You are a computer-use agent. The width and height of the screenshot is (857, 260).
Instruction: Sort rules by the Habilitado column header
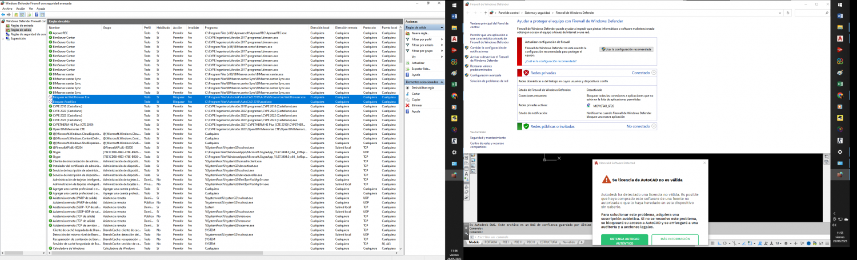click(163, 27)
